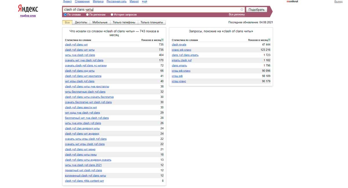
Task: Open help icon beside left 'Показов в месяц'
Action: (x=162, y=40)
